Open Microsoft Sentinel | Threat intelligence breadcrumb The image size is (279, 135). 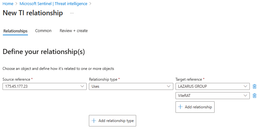53,3
